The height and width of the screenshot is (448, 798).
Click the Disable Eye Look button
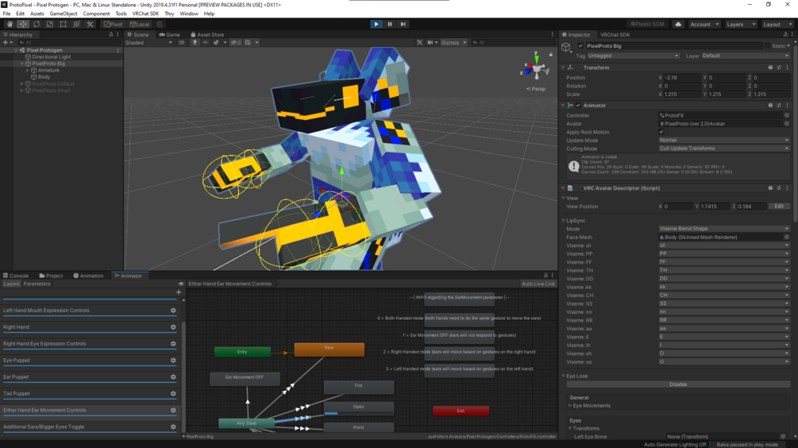pyautogui.click(x=678, y=384)
